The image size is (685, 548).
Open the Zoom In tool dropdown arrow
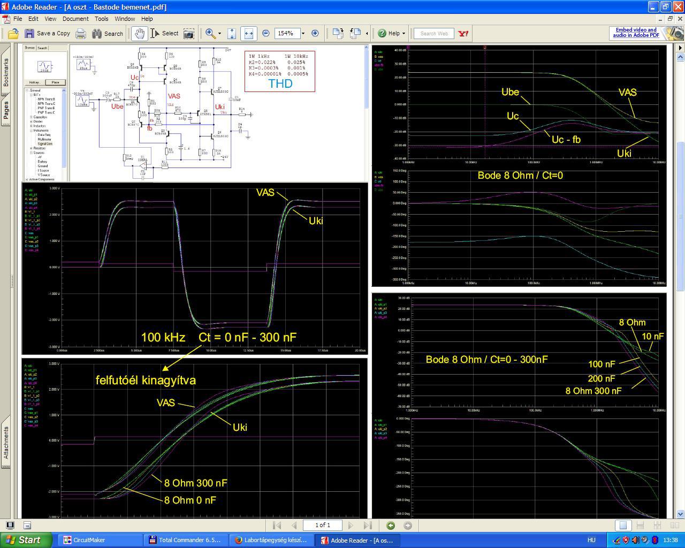pos(219,33)
